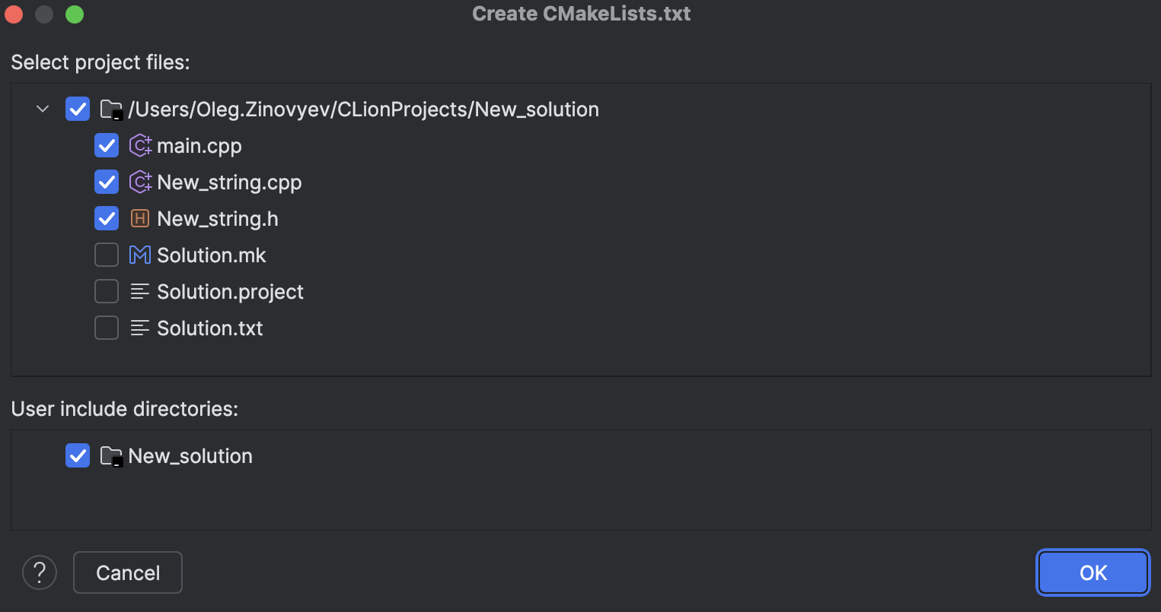1161x612 pixels.
Task: Click the C++ icon next to New_string.cpp
Action: 140,182
